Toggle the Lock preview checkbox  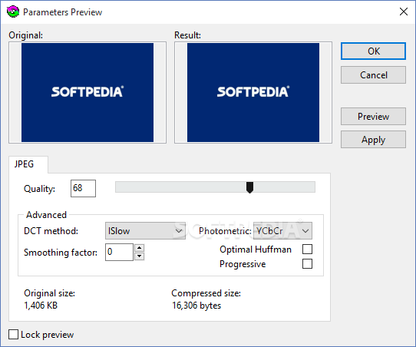pyautogui.click(x=14, y=335)
